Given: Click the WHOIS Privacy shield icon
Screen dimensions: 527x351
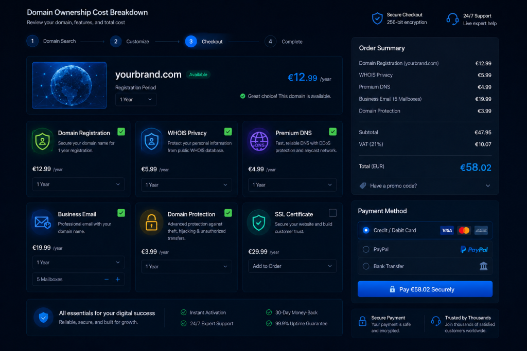Looking at the screenshot, I should [x=152, y=141].
